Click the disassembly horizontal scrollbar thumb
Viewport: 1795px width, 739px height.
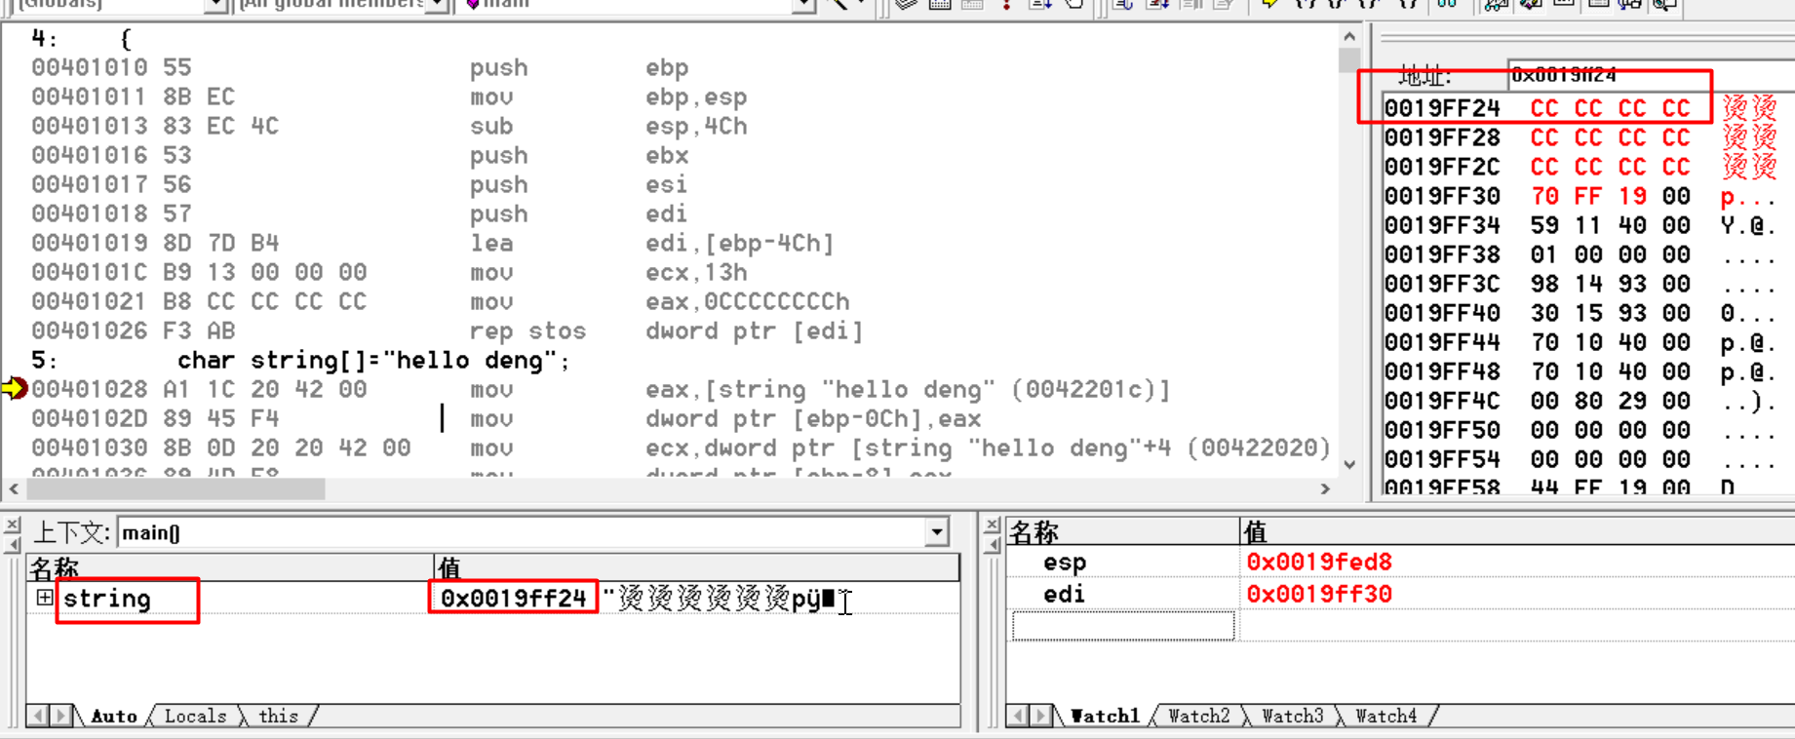point(175,488)
